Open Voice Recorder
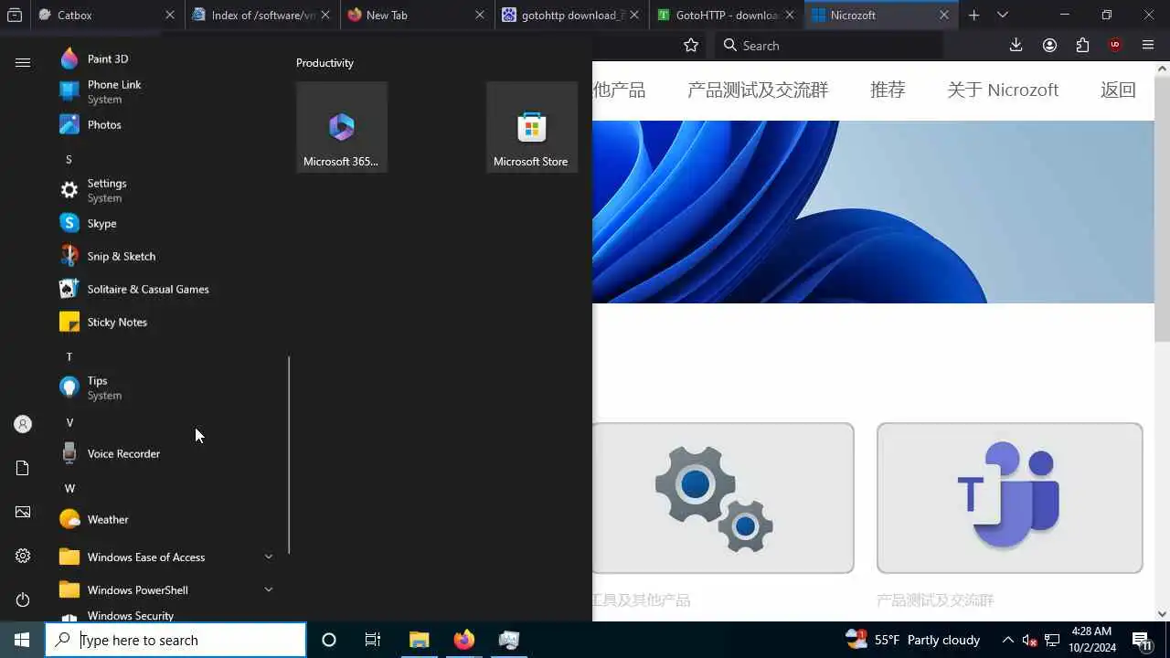The width and height of the screenshot is (1170, 658). tap(165, 453)
